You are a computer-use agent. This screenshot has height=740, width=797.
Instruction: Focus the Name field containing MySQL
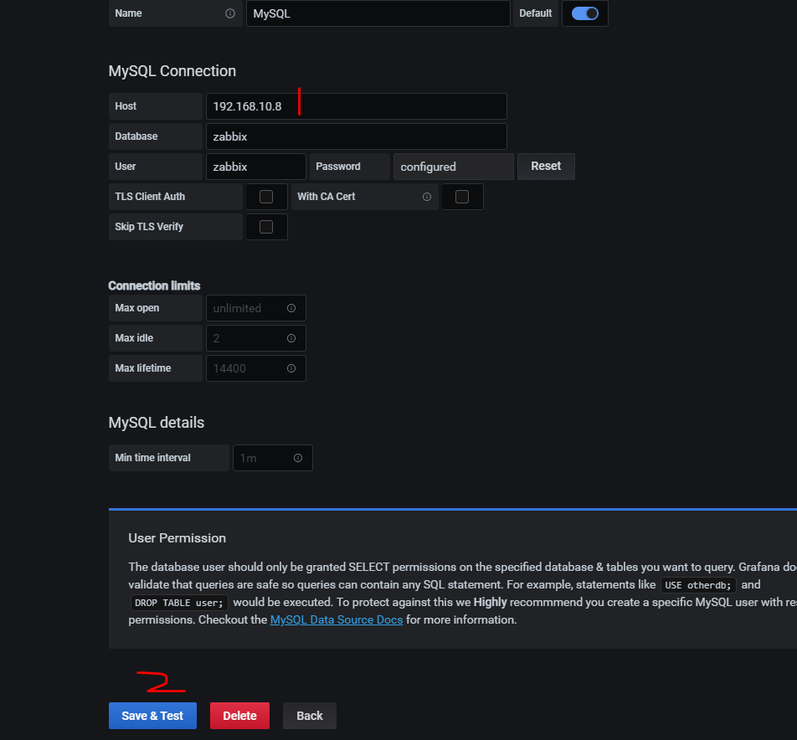pyautogui.click(x=378, y=13)
